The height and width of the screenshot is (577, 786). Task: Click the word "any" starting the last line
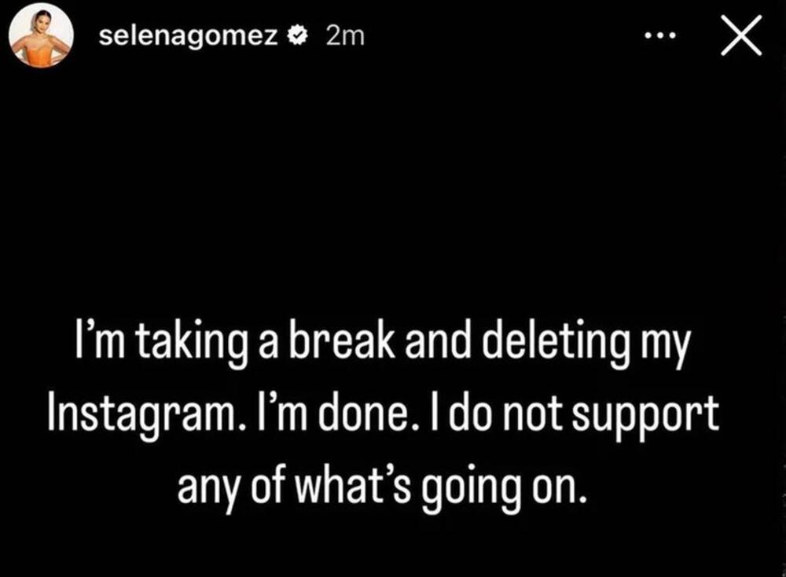tap(205, 488)
